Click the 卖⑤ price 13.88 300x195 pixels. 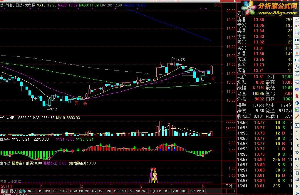259,20
